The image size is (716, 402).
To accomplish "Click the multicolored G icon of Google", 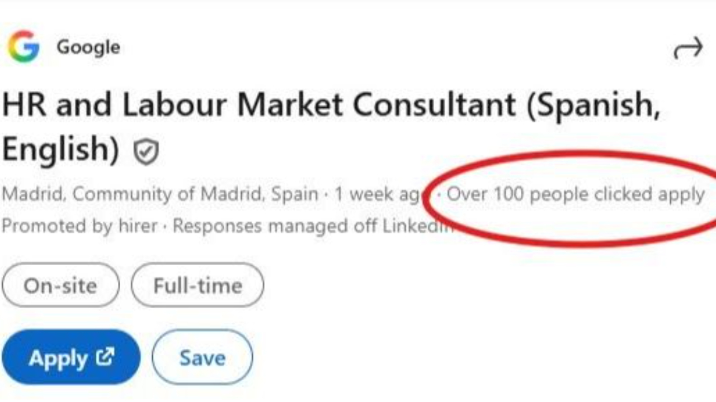I will [23, 46].
